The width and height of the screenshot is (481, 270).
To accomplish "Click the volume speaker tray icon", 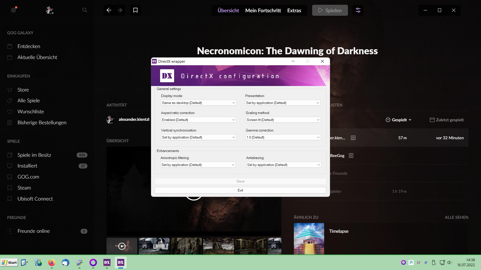I will [449, 262].
